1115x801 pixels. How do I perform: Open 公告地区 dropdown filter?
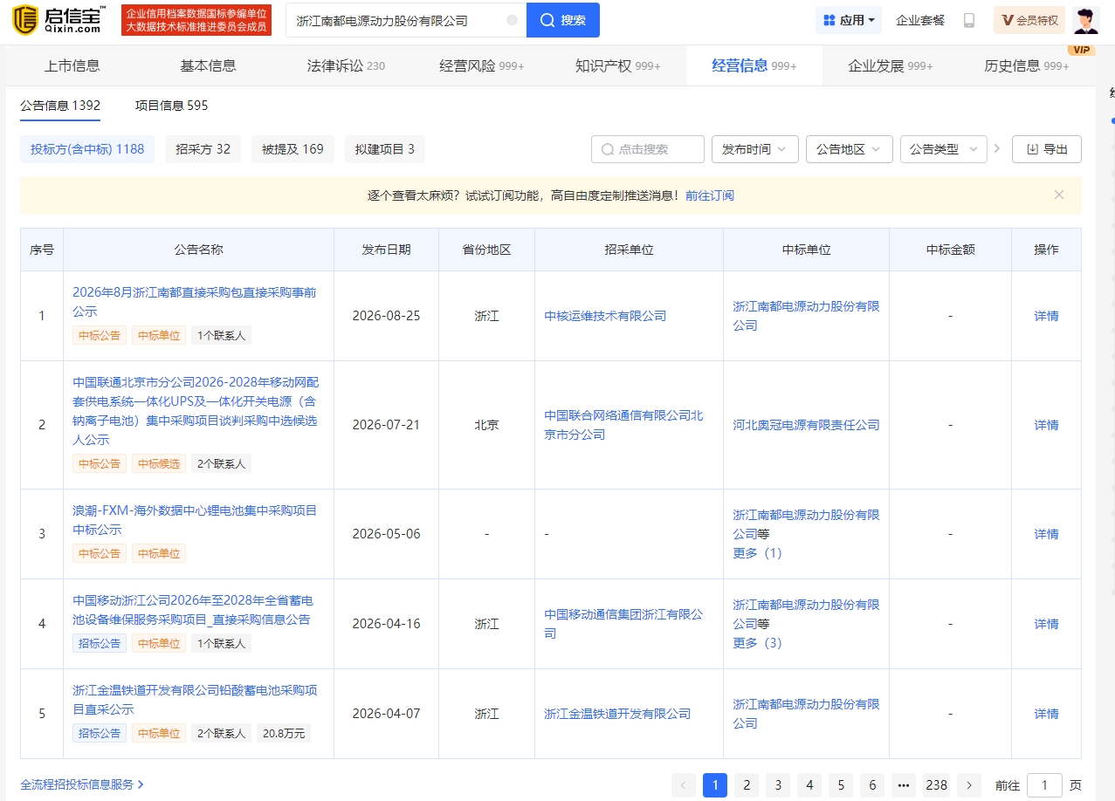tap(850, 149)
